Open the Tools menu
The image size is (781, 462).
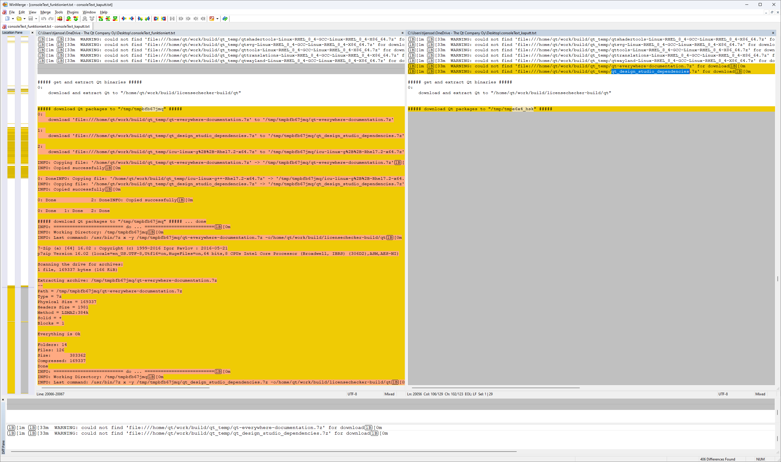59,12
